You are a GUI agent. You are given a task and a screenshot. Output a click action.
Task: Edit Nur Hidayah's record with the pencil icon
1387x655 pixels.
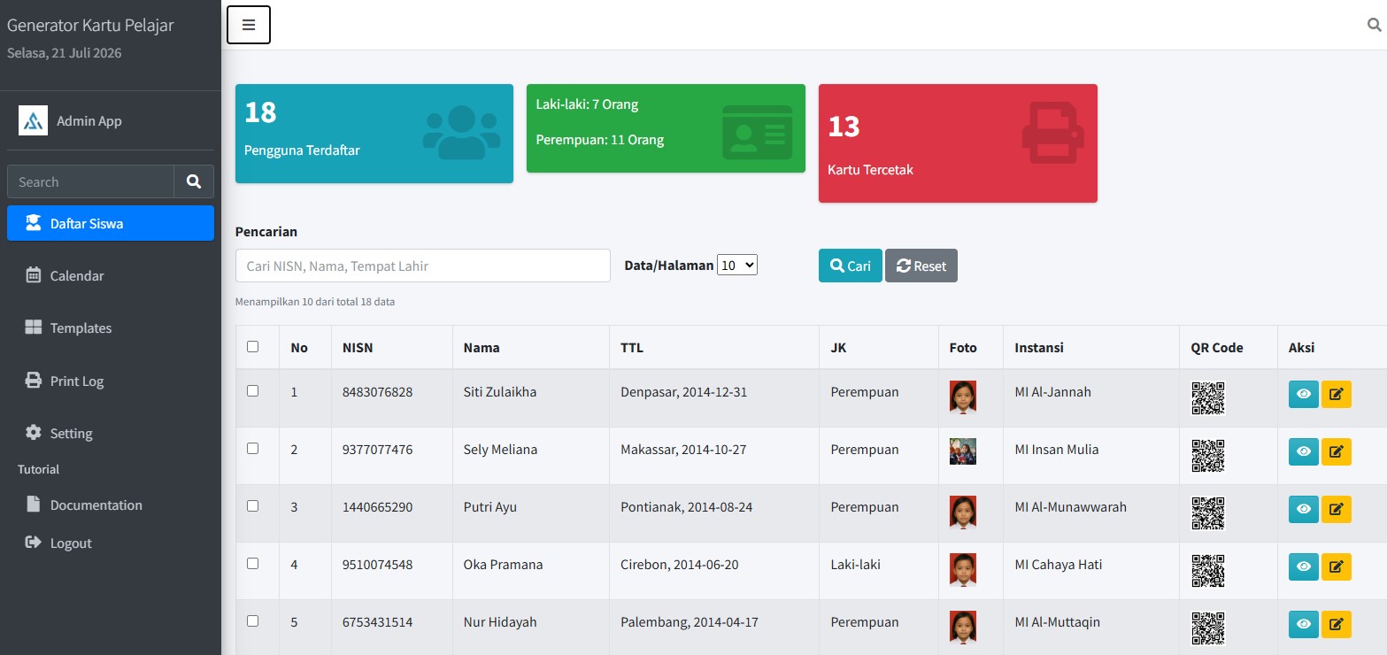[1337, 625]
